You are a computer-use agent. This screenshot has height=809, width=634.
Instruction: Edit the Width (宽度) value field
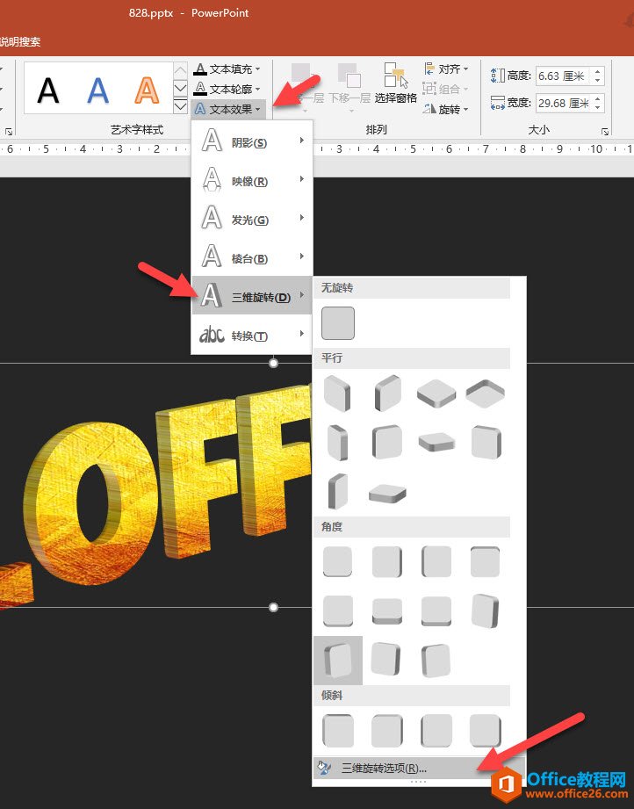(563, 103)
